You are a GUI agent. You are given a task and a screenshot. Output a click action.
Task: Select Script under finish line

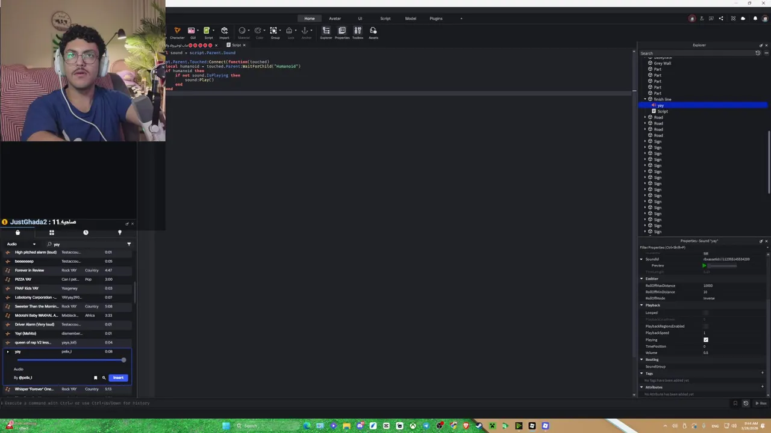click(x=663, y=111)
